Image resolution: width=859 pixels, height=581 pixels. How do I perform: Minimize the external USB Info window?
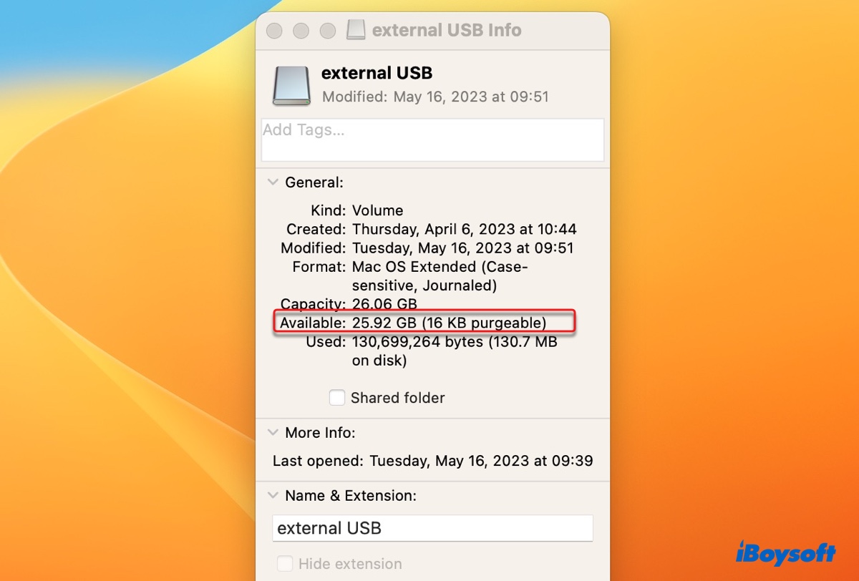click(301, 31)
